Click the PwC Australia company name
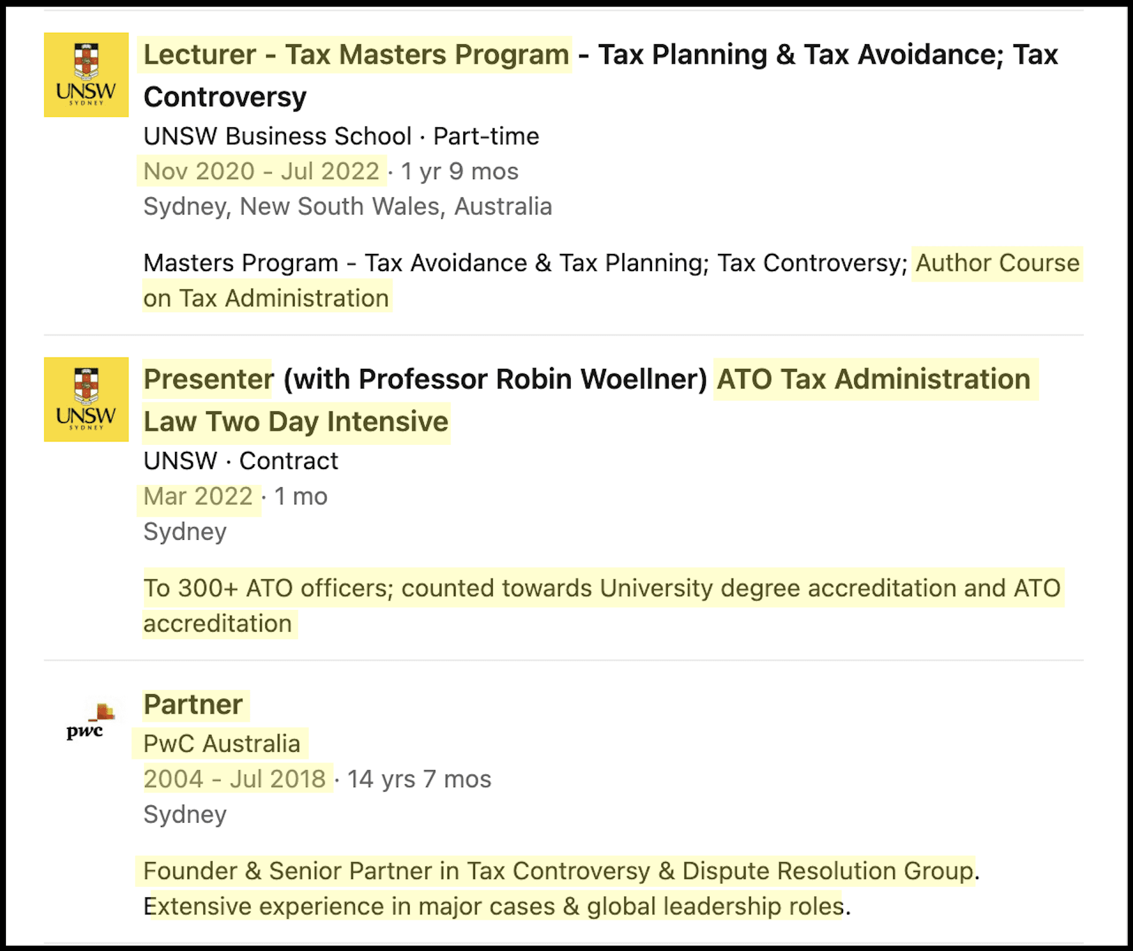Image resolution: width=1133 pixels, height=951 pixels. click(x=222, y=744)
